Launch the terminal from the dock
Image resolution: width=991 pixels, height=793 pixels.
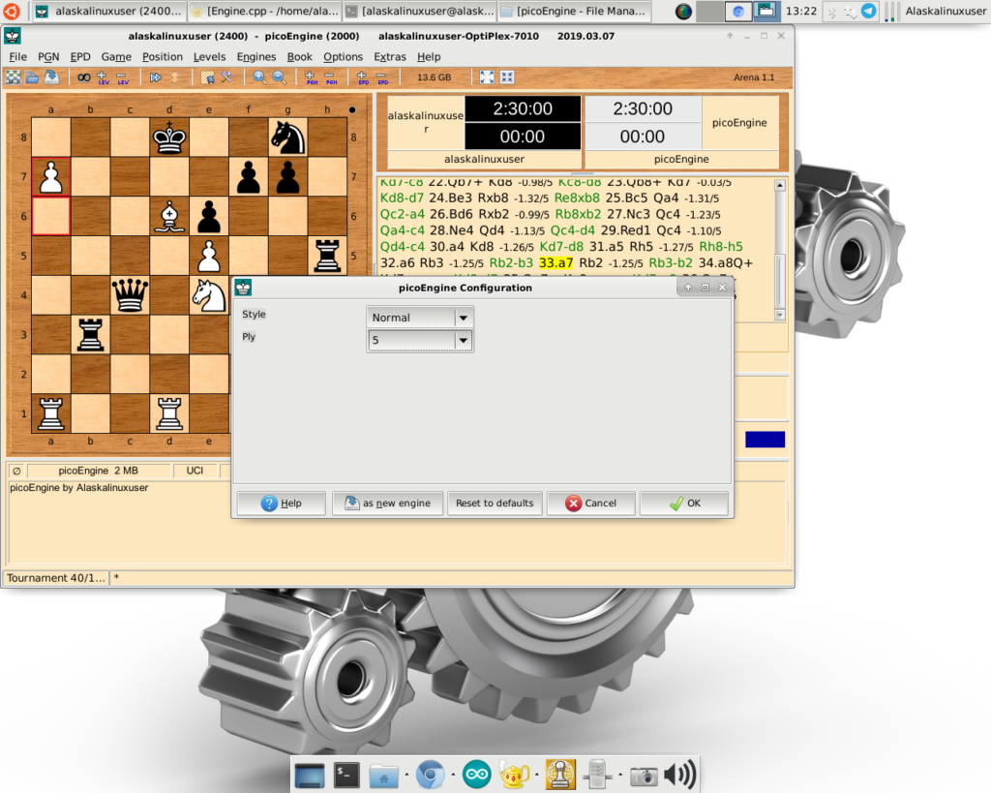(346, 775)
